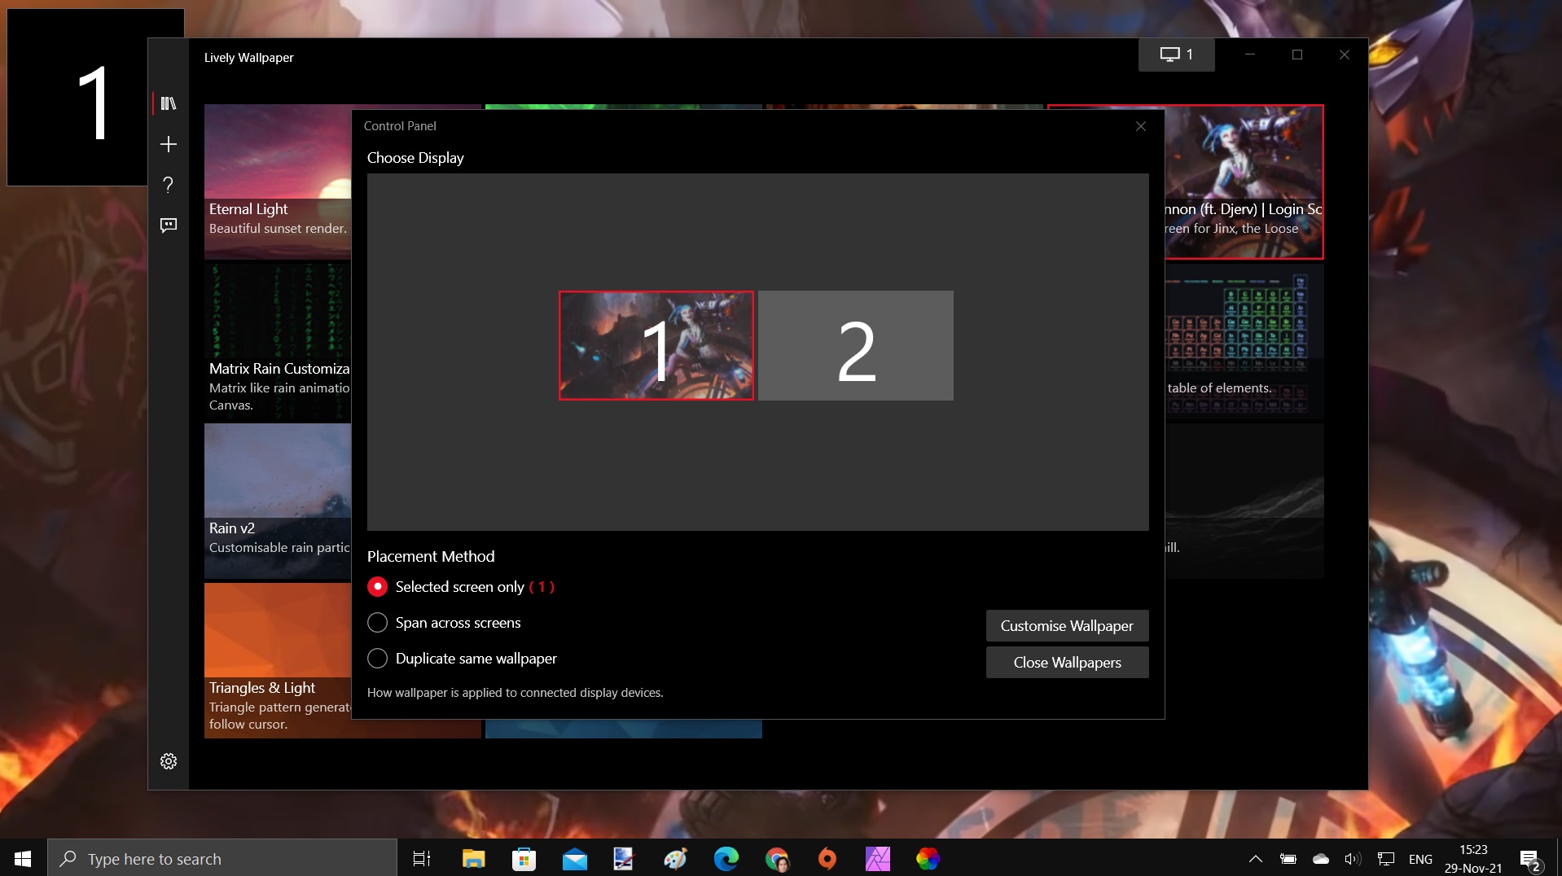Select the 'Selected screen only' radio option
Screen dimensions: 1562x876
pos(377,587)
